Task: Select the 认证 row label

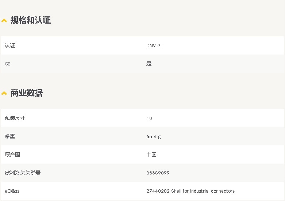Action: click(10, 45)
